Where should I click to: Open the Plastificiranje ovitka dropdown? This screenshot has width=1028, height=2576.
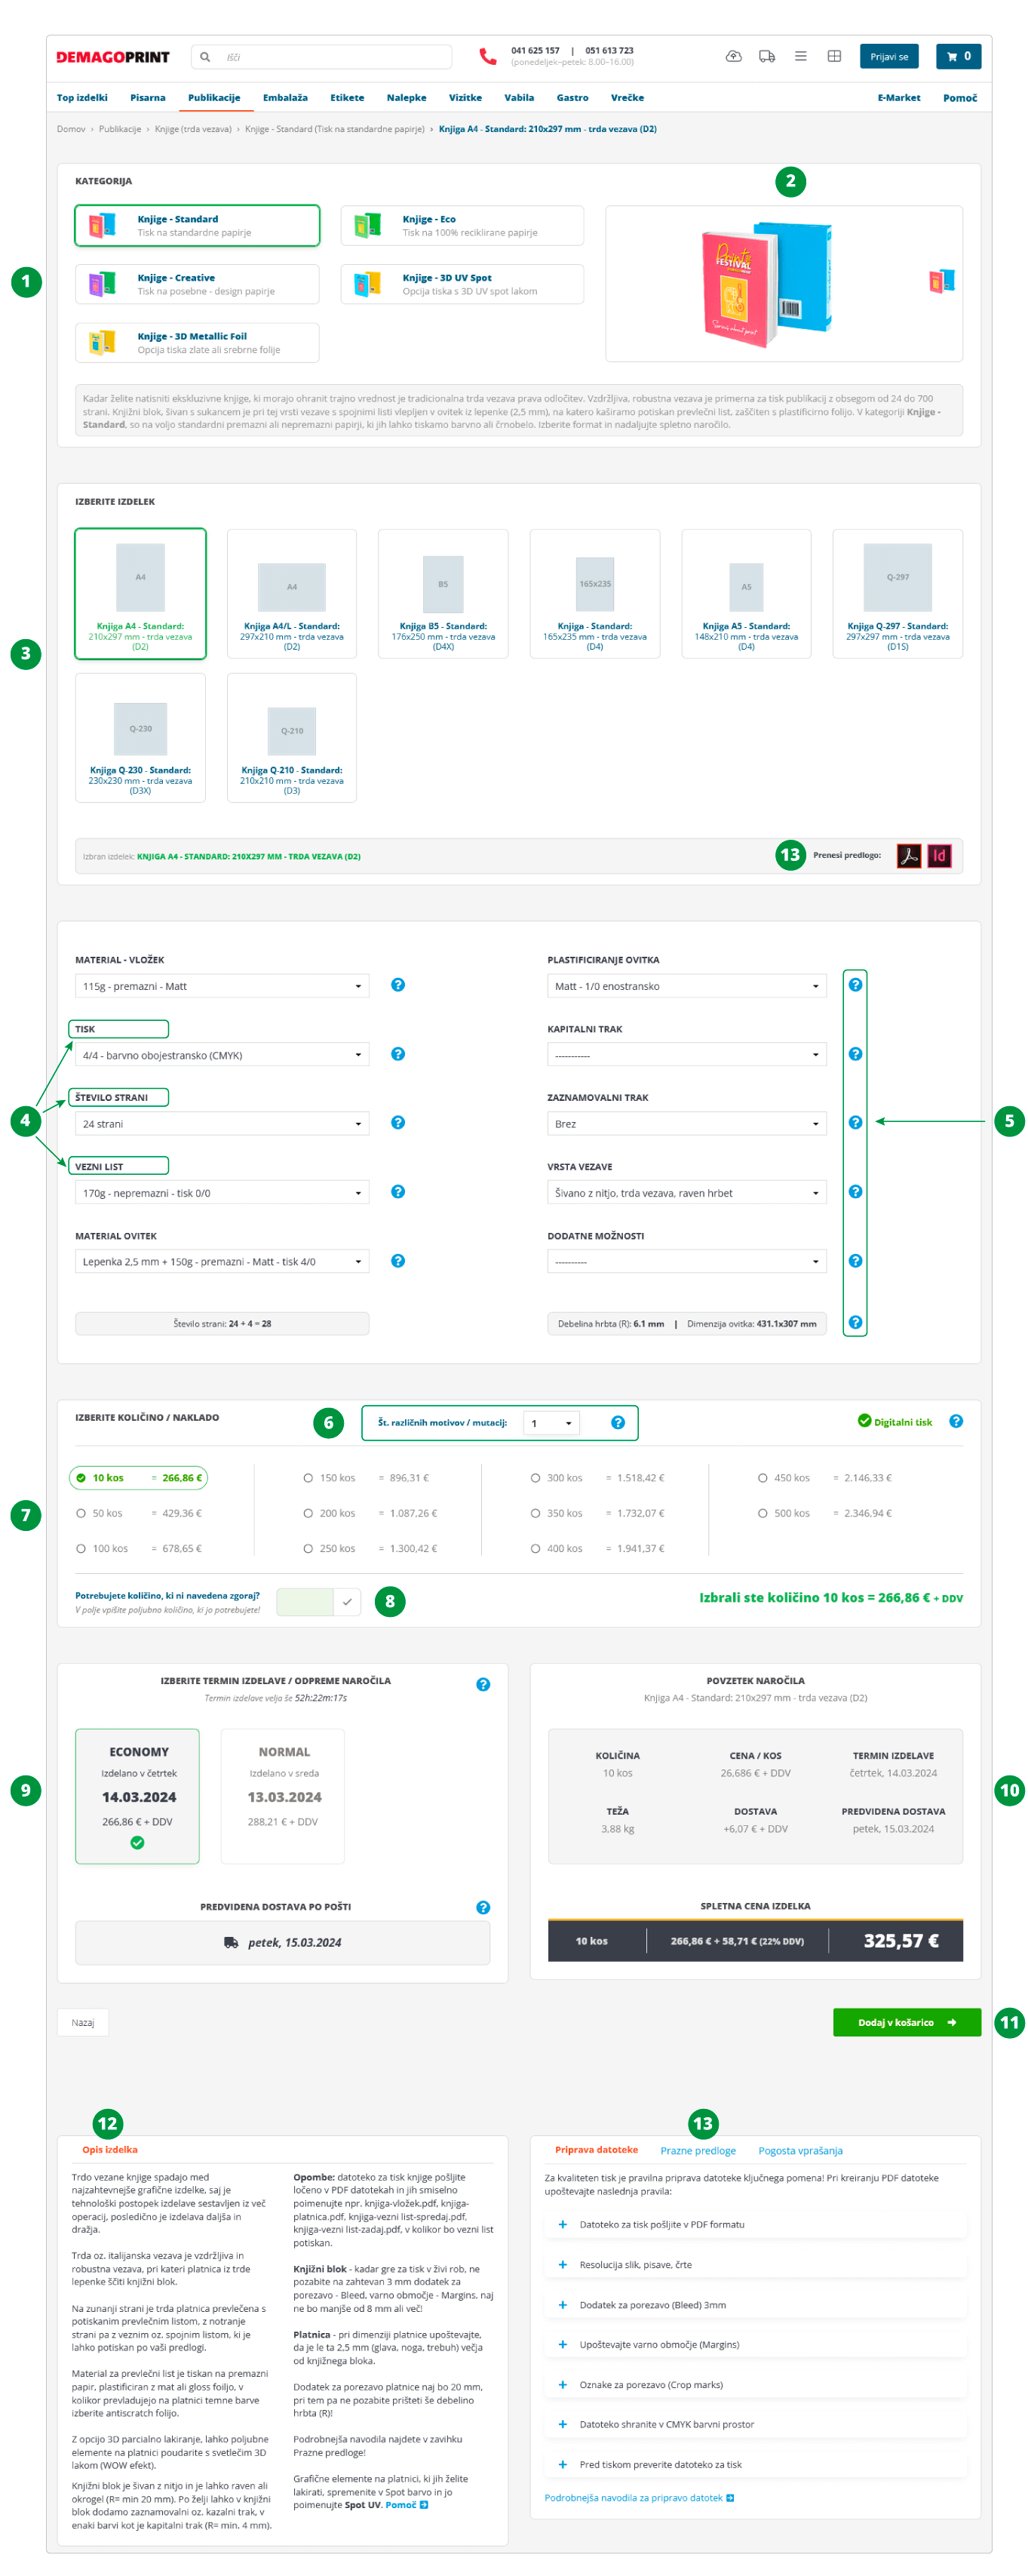(686, 986)
